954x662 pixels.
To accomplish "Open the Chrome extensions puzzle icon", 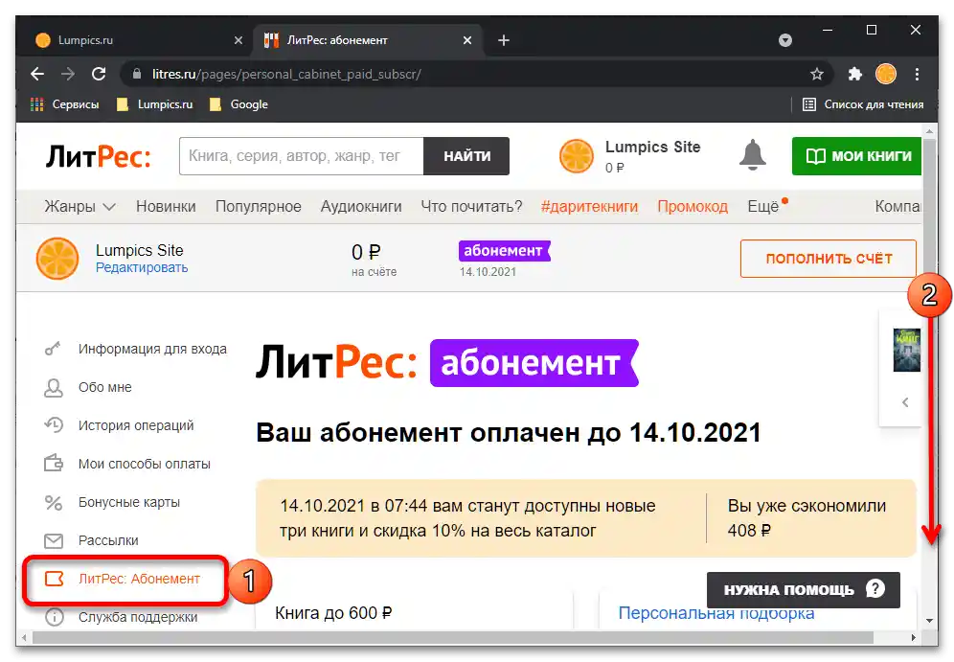I will pos(854,74).
